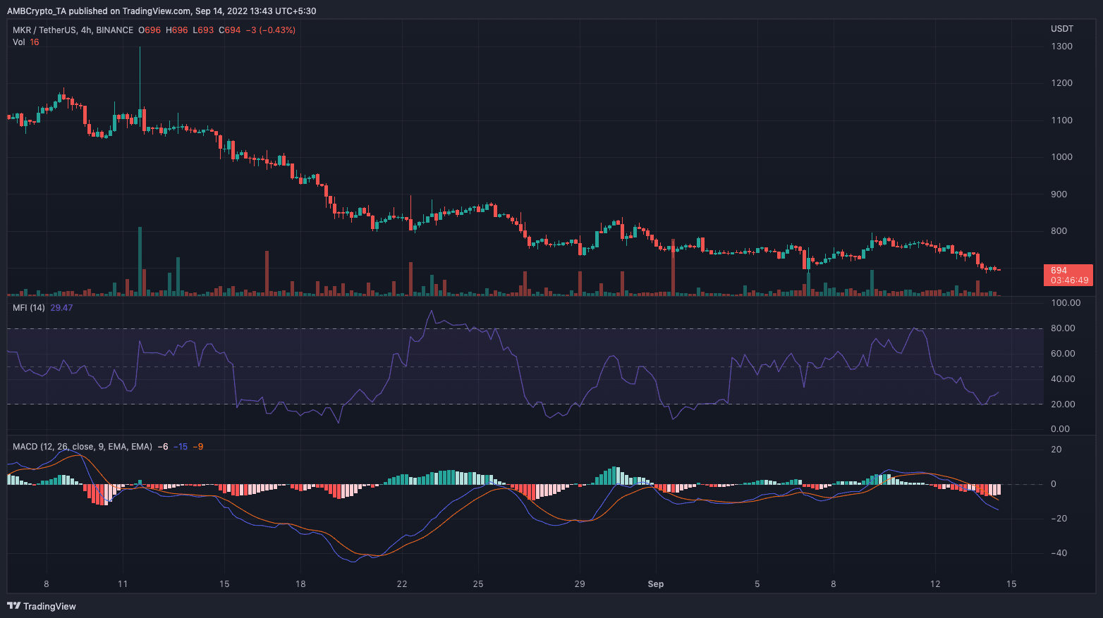This screenshot has width=1103, height=618.
Task: Click the 800 price axis label
Action: point(1059,231)
